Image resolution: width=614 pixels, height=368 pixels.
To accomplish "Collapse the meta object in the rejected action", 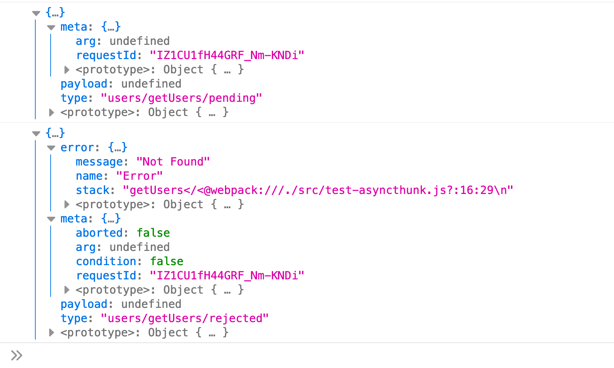I will 51,219.
